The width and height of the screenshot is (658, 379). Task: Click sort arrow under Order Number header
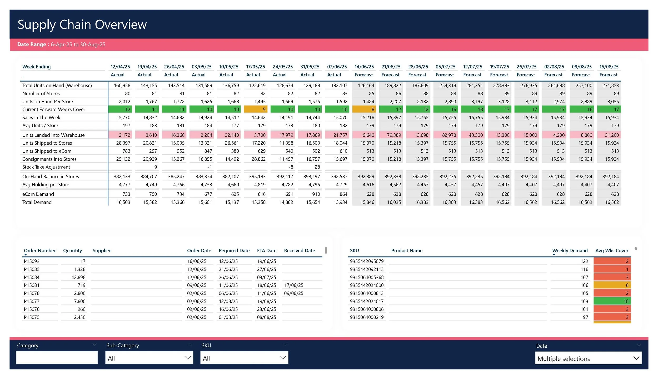[26, 255]
